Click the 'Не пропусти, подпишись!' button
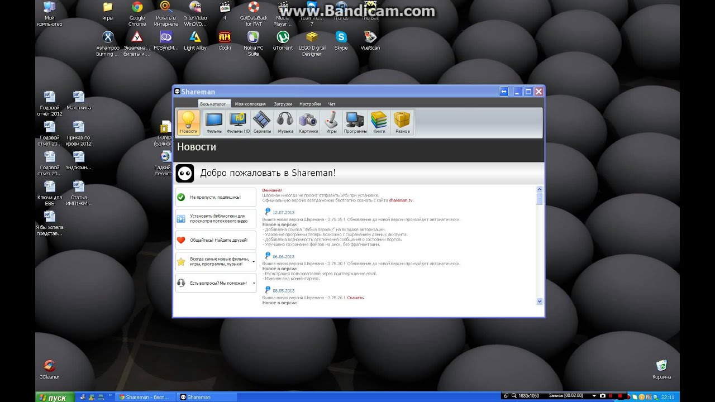The width and height of the screenshot is (715, 402). click(216, 197)
